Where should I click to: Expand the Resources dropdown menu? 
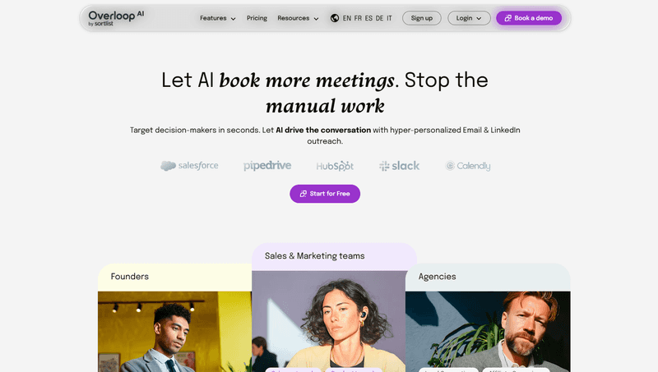(x=298, y=18)
